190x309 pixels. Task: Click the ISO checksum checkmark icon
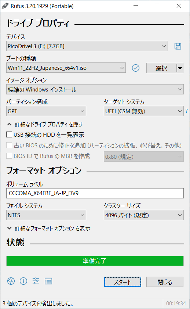pos(135,68)
